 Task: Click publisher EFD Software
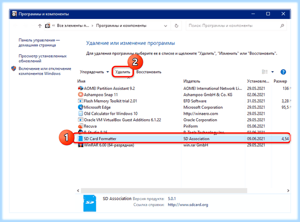[x=195, y=101]
